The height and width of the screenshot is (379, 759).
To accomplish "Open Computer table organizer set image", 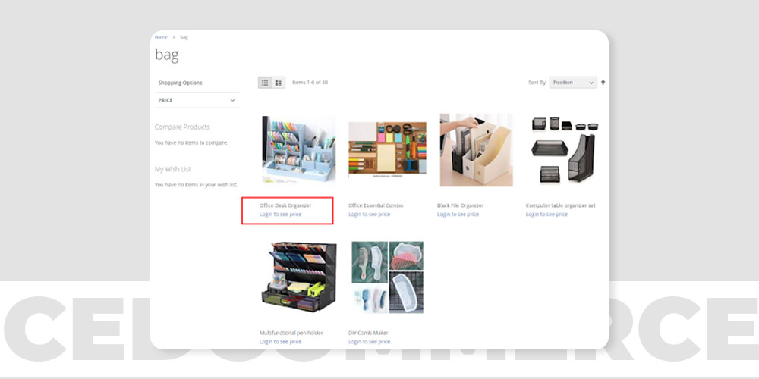I will 565,149.
